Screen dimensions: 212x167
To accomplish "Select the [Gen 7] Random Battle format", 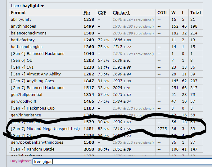I will click(33, 149).
